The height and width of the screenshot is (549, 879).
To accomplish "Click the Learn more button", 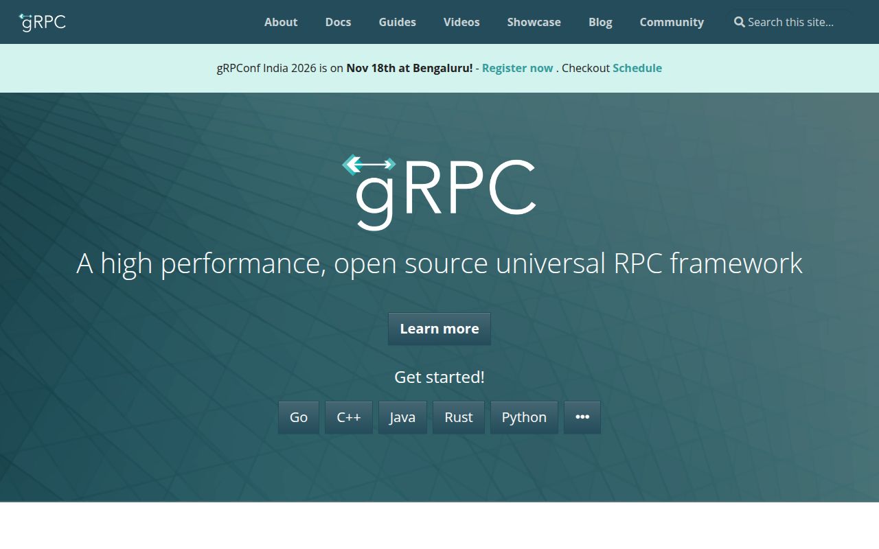I will click(x=439, y=329).
